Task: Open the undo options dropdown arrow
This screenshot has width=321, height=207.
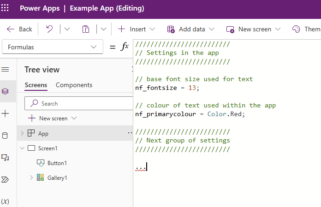Action: coord(67,29)
